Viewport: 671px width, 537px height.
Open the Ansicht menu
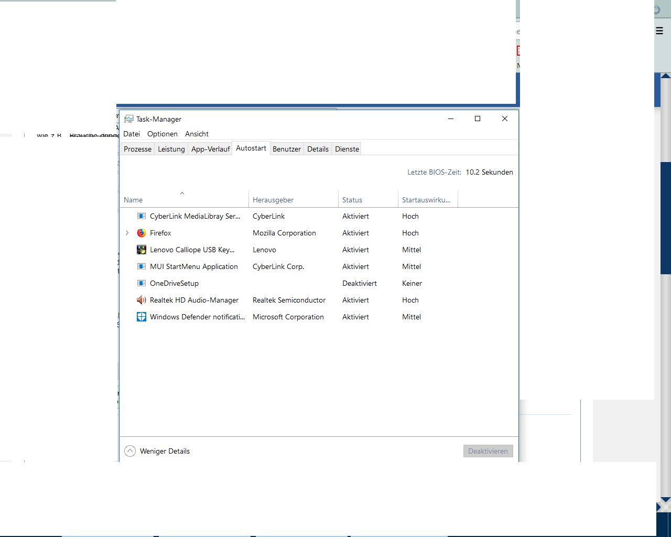coord(197,134)
